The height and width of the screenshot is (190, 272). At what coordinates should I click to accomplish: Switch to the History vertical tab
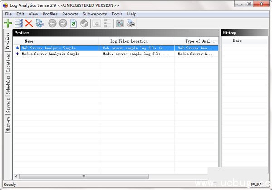(x=7, y=124)
